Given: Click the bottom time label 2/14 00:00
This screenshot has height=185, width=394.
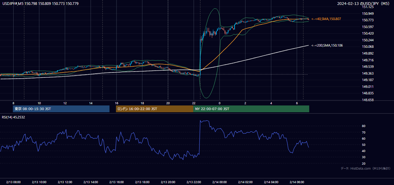Looking at the screenshot, I should [x=220, y=182].
